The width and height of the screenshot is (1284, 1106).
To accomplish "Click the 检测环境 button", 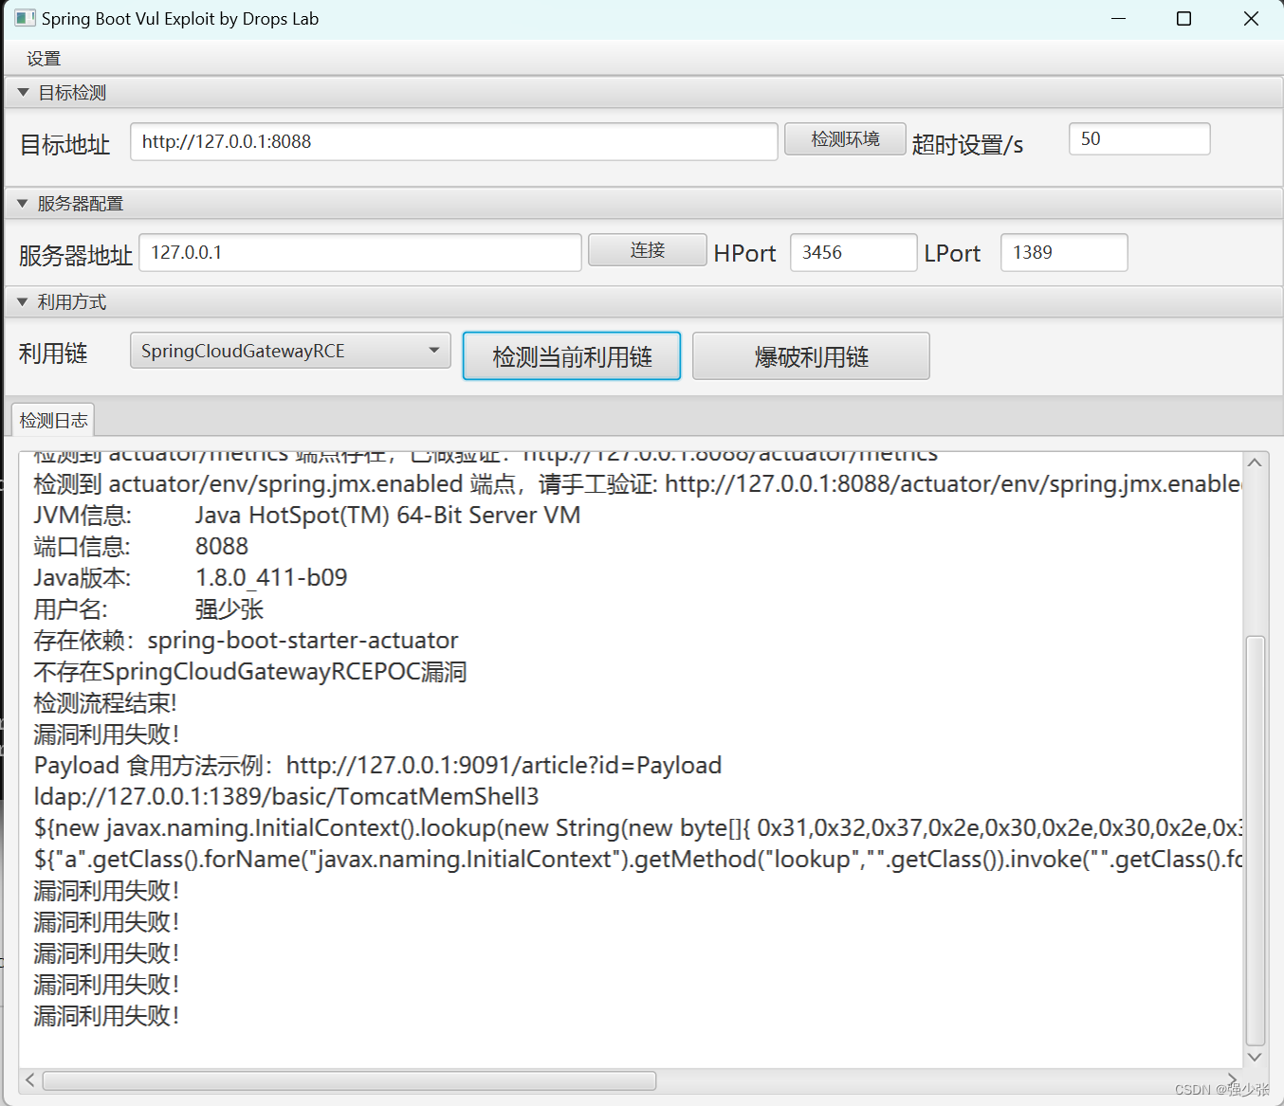I will pos(845,139).
